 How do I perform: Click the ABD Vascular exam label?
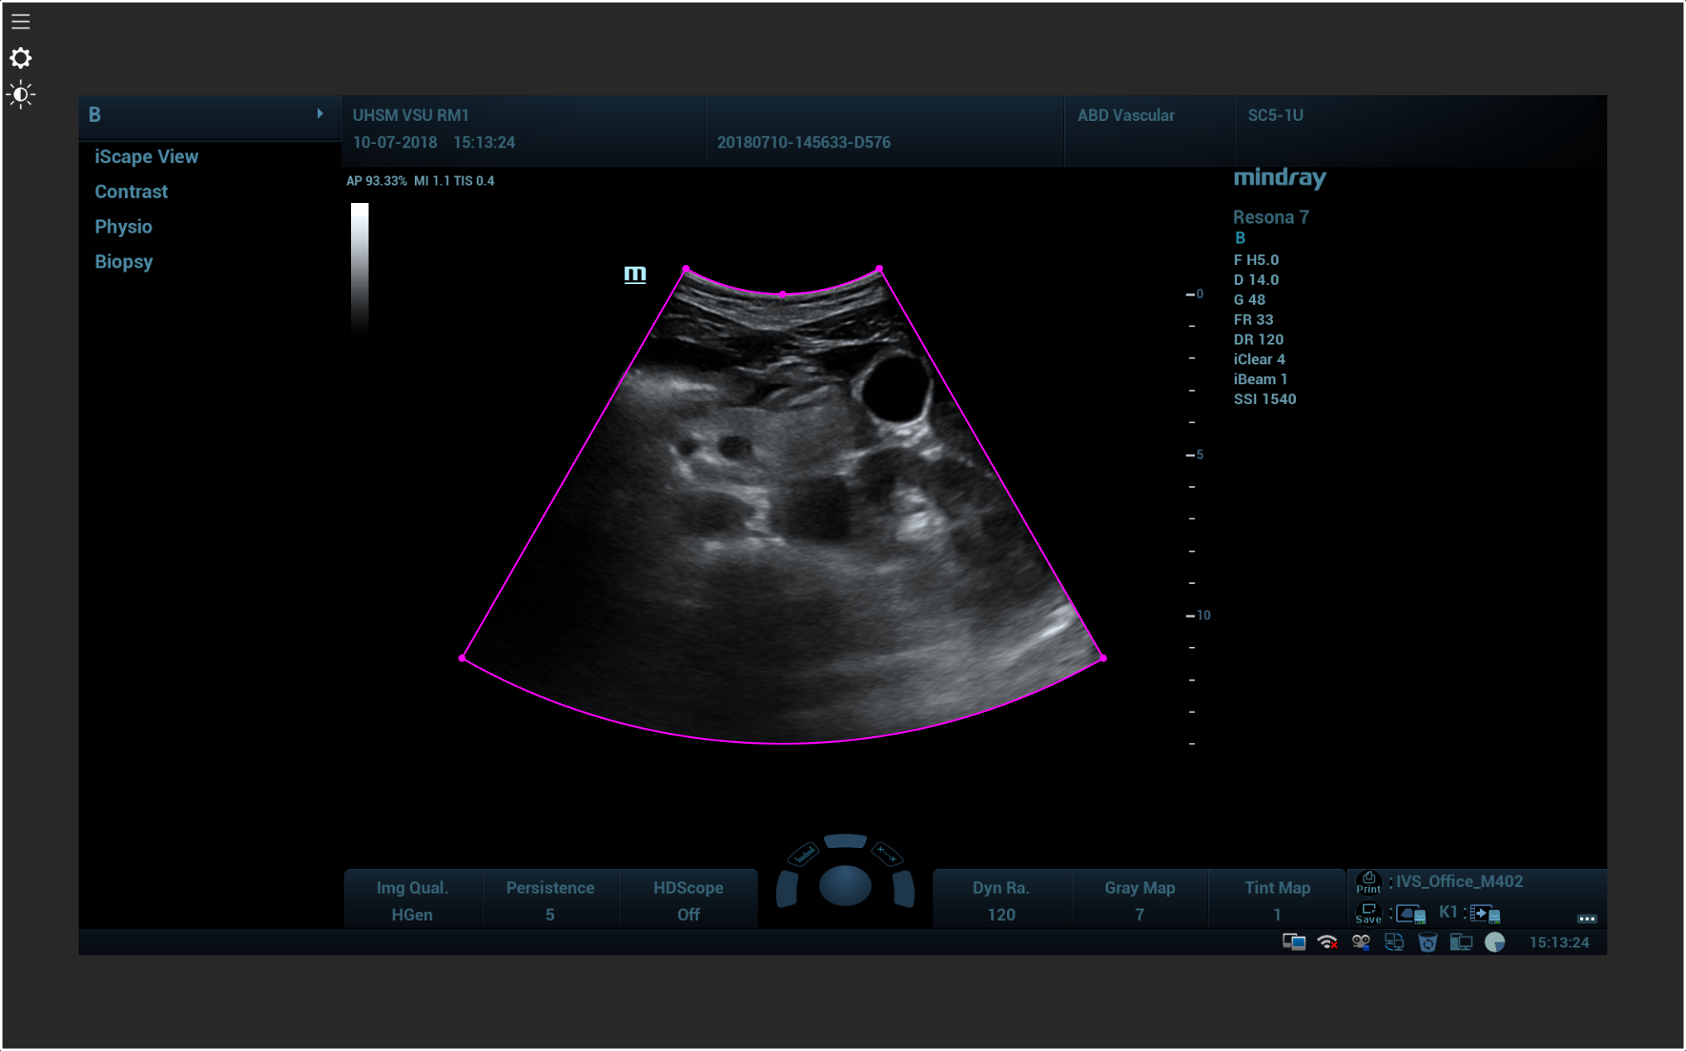(x=1126, y=116)
